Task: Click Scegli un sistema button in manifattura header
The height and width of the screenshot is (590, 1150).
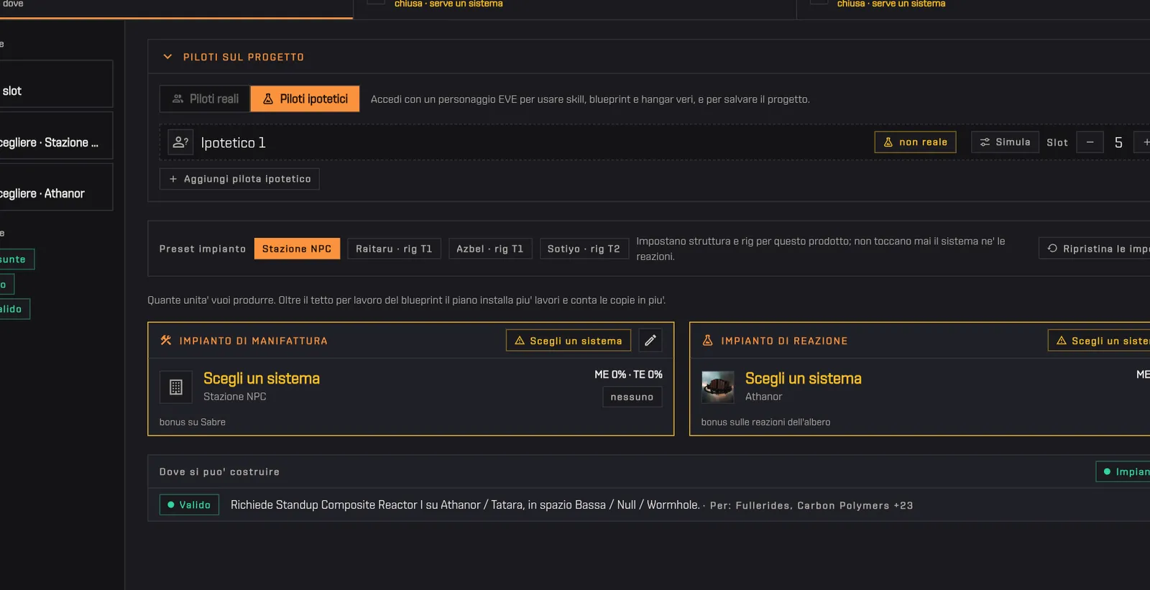Action: tap(569, 341)
